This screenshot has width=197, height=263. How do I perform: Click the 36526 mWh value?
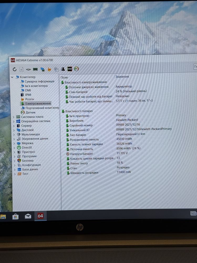[x=124, y=144]
